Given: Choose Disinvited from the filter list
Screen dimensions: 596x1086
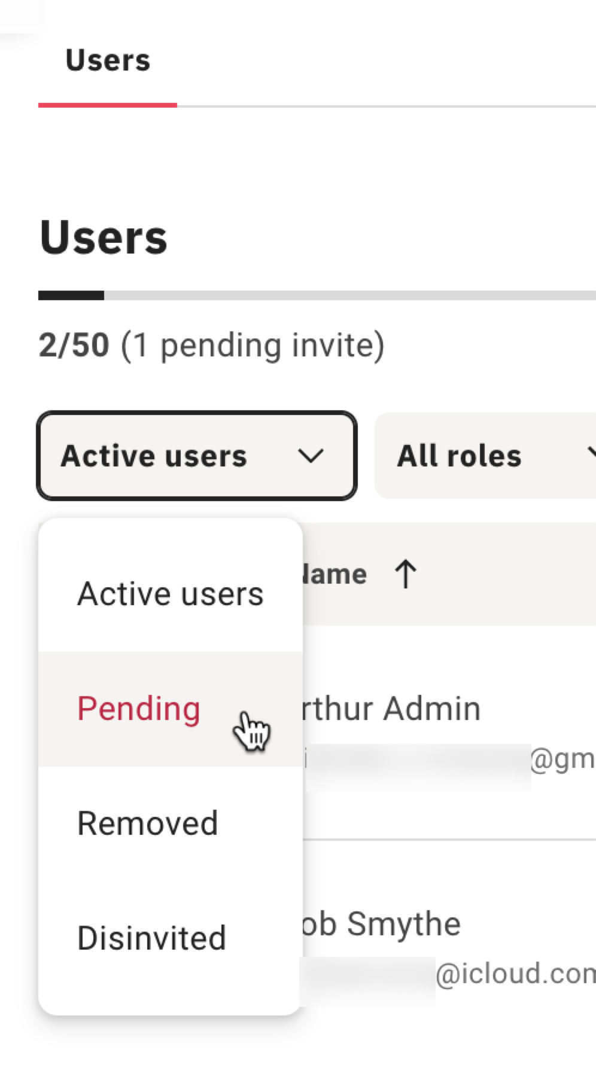Looking at the screenshot, I should (151, 936).
